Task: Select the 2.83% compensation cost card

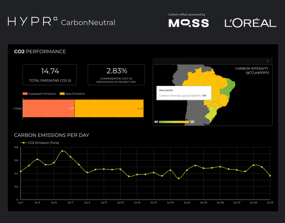Action: pyautogui.click(x=116, y=75)
